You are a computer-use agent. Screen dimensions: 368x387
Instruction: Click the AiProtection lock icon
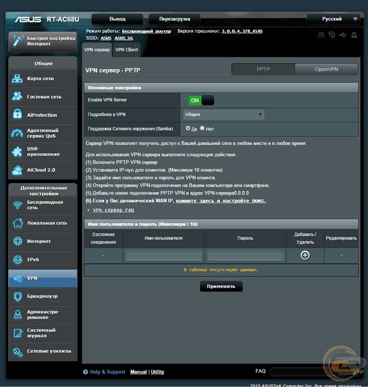point(17,115)
